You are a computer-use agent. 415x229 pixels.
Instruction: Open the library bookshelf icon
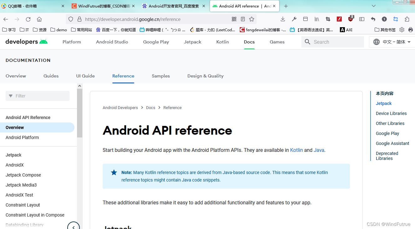(x=317, y=19)
